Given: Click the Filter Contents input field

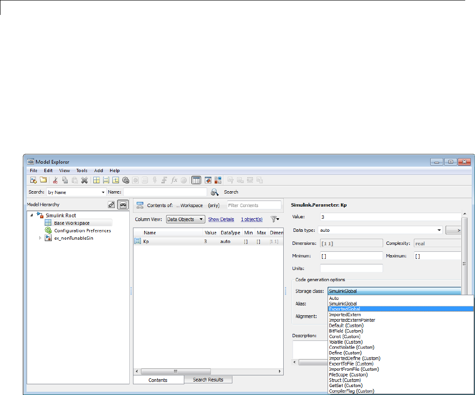Looking at the screenshot, I should click(x=253, y=205).
